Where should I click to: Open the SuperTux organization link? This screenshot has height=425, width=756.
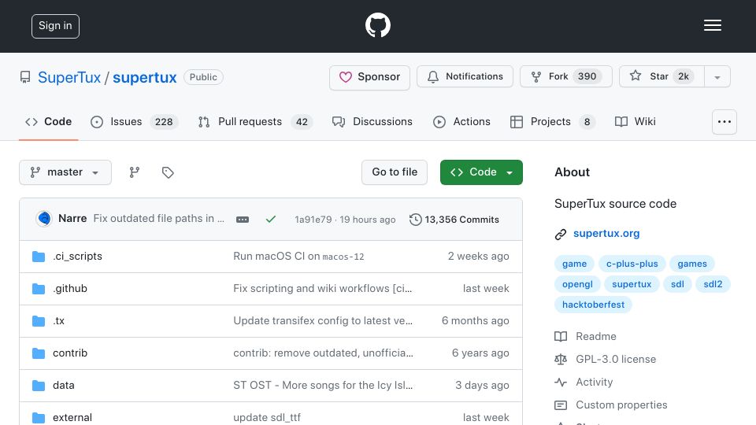(x=69, y=77)
